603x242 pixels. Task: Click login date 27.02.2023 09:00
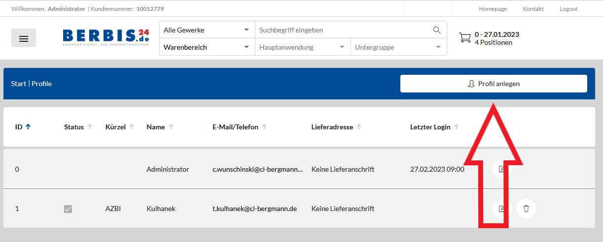coord(437,169)
